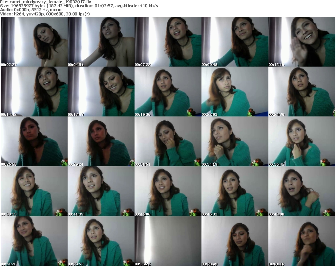The width and height of the screenshot is (336, 266).
Task: Choose the frame marked 00:22:03
Action: (235, 92)
